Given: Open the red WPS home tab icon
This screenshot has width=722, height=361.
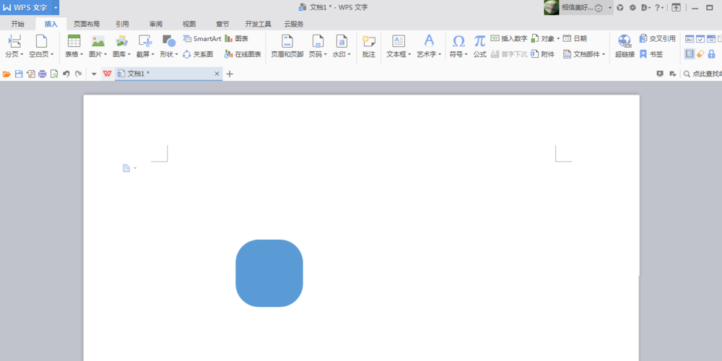Looking at the screenshot, I should (108, 74).
